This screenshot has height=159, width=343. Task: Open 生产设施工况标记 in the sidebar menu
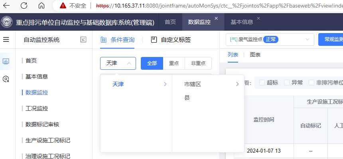(x=48, y=140)
